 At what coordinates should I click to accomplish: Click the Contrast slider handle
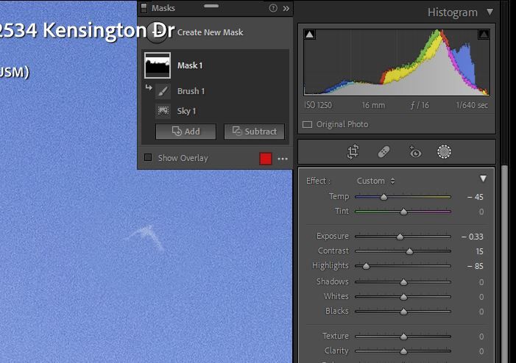[x=409, y=251]
